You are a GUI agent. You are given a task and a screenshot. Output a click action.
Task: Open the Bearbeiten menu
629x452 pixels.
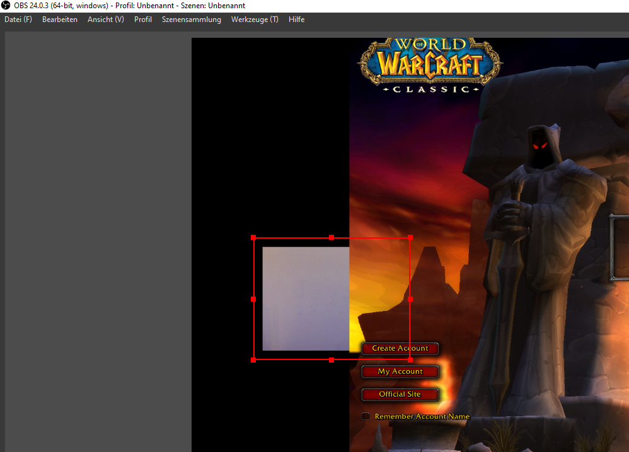[x=60, y=20]
